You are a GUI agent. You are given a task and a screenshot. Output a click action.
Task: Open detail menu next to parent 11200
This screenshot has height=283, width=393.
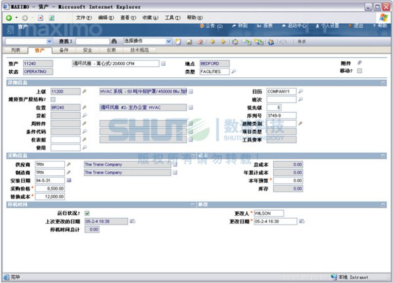(x=84, y=91)
